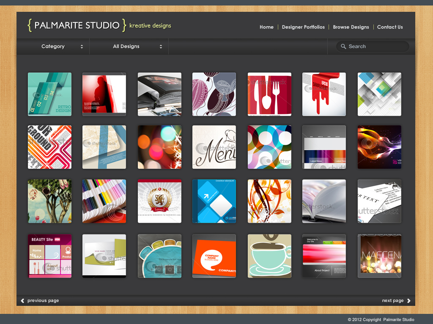Open the red cutlery fork spoon thumbnail
The width and height of the screenshot is (433, 324).
[269, 94]
